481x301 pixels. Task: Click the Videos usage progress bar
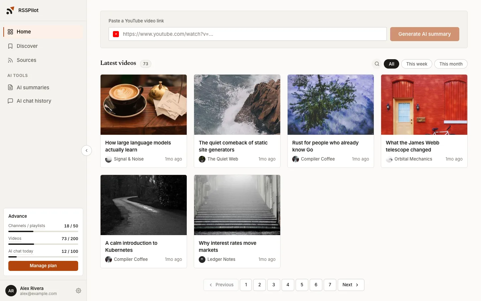43,244
